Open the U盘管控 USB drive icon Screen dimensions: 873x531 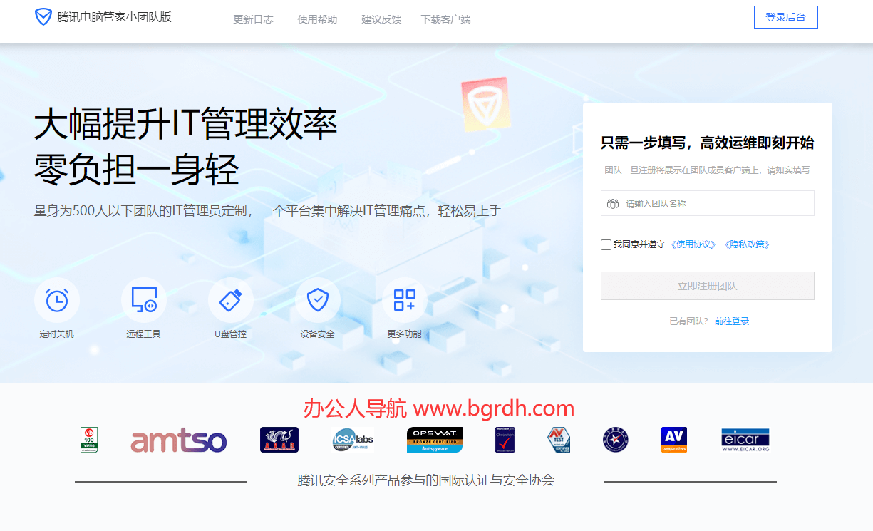231,300
